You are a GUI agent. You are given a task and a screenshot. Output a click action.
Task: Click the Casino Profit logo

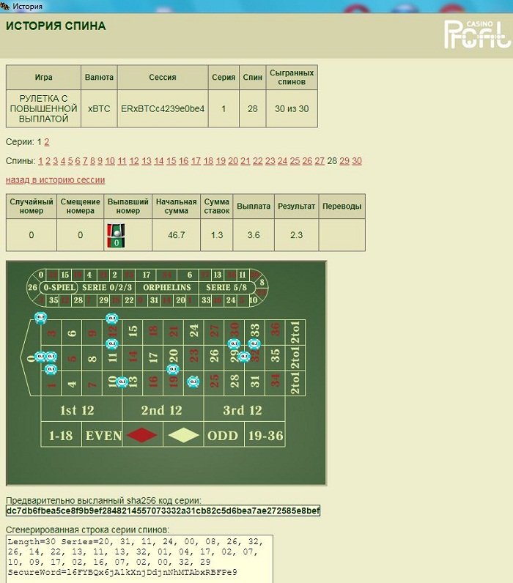coord(476,33)
